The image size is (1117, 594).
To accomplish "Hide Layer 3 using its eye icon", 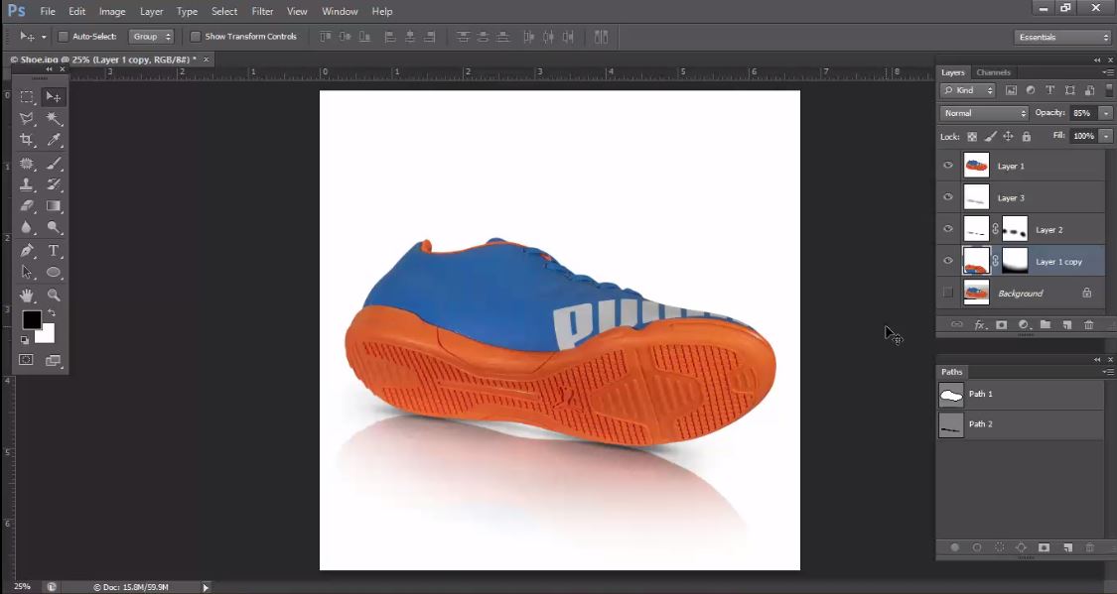I will click(x=948, y=197).
